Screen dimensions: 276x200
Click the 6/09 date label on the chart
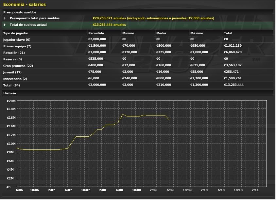pos(170,190)
